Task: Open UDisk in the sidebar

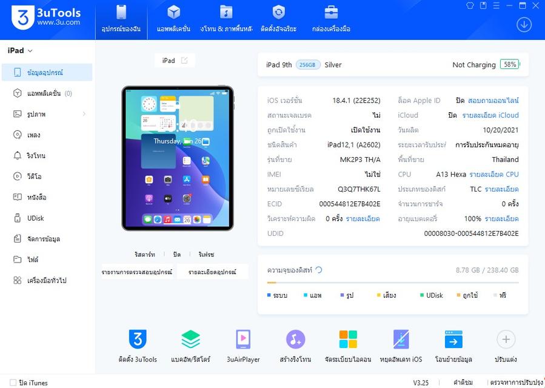Action: 47,218
